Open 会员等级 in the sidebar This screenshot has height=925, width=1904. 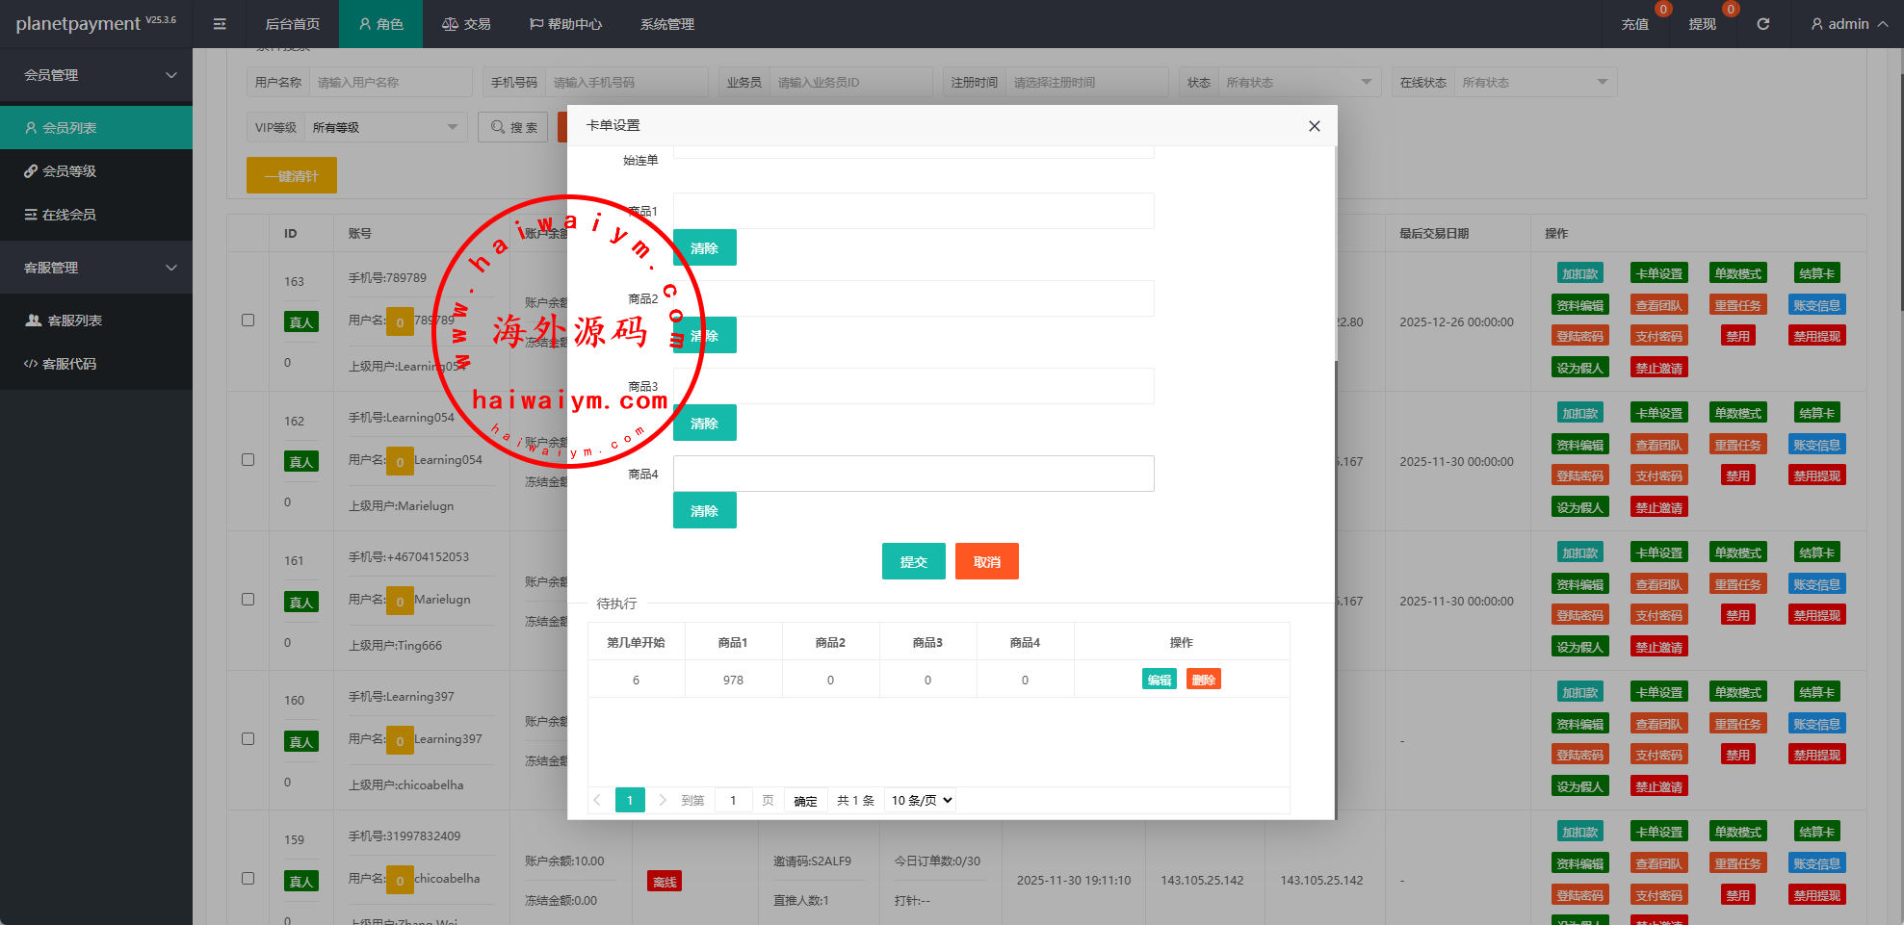point(69,171)
